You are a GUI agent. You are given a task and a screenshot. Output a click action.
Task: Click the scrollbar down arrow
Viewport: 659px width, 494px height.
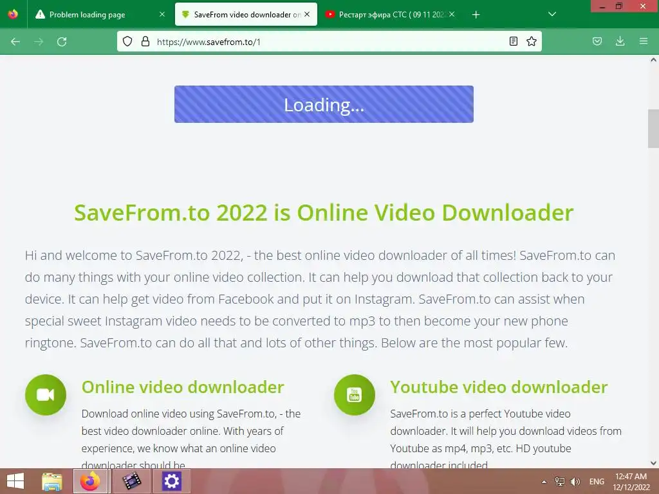click(x=653, y=463)
